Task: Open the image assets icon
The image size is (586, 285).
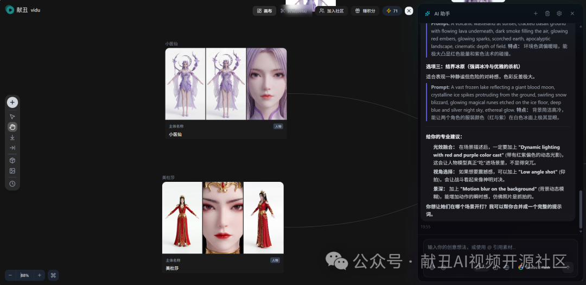Action: click(12, 171)
